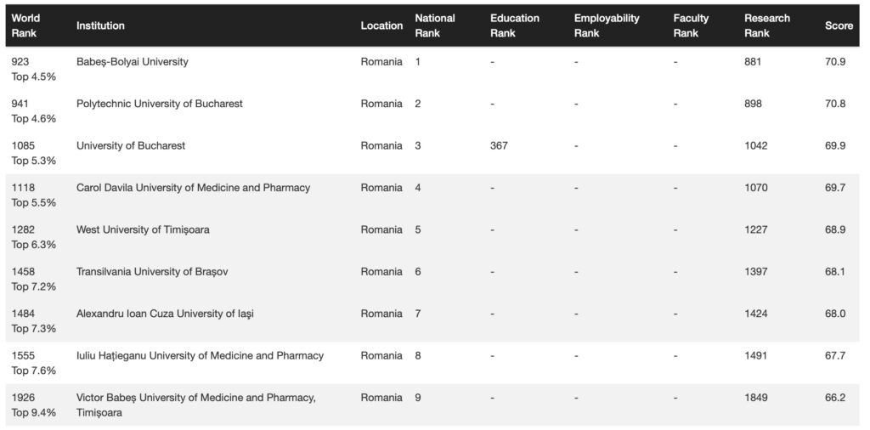Open University of Bucharest row
The height and width of the screenshot is (430, 870).
pos(131,146)
